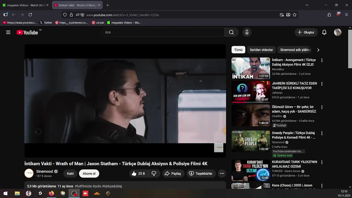The width and height of the screenshot is (352, 198).
Task: Click the Teşekkürler thanks button
Action: coord(201,174)
